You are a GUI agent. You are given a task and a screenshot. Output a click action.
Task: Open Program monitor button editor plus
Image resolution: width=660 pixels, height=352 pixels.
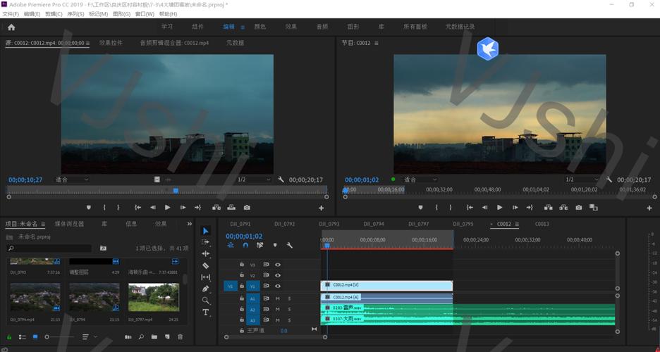[x=649, y=208]
